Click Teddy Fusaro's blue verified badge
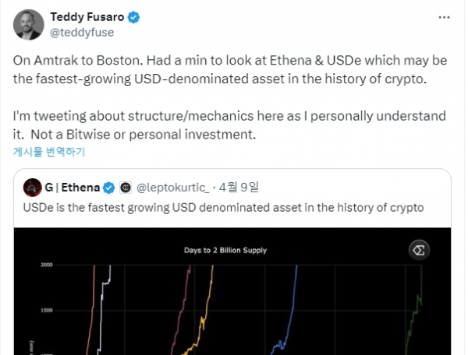The image size is (468, 355). click(133, 17)
